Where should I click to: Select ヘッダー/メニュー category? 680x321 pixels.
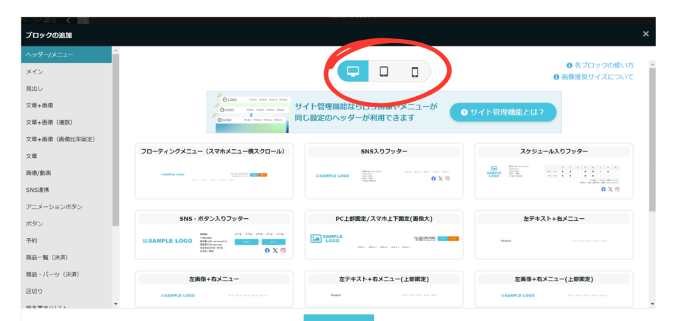coord(56,54)
